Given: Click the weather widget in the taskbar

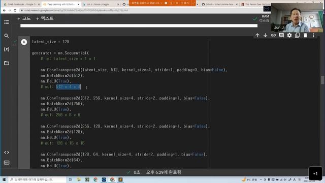Looking at the screenshot, I should (x=249, y=179).
